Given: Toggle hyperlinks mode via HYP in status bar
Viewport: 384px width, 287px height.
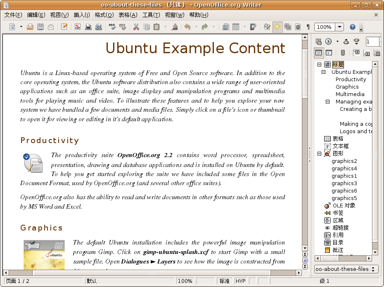Looking at the screenshot, I should [240, 281].
